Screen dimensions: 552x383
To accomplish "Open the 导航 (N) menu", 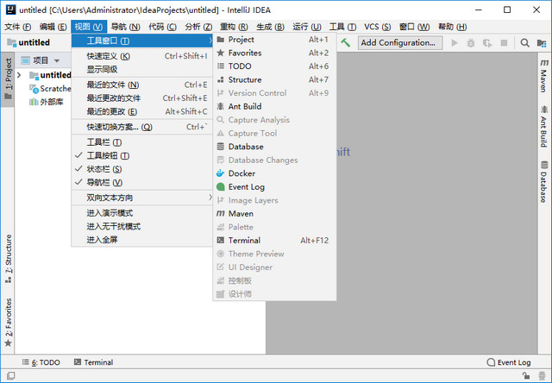I will [125, 27].
